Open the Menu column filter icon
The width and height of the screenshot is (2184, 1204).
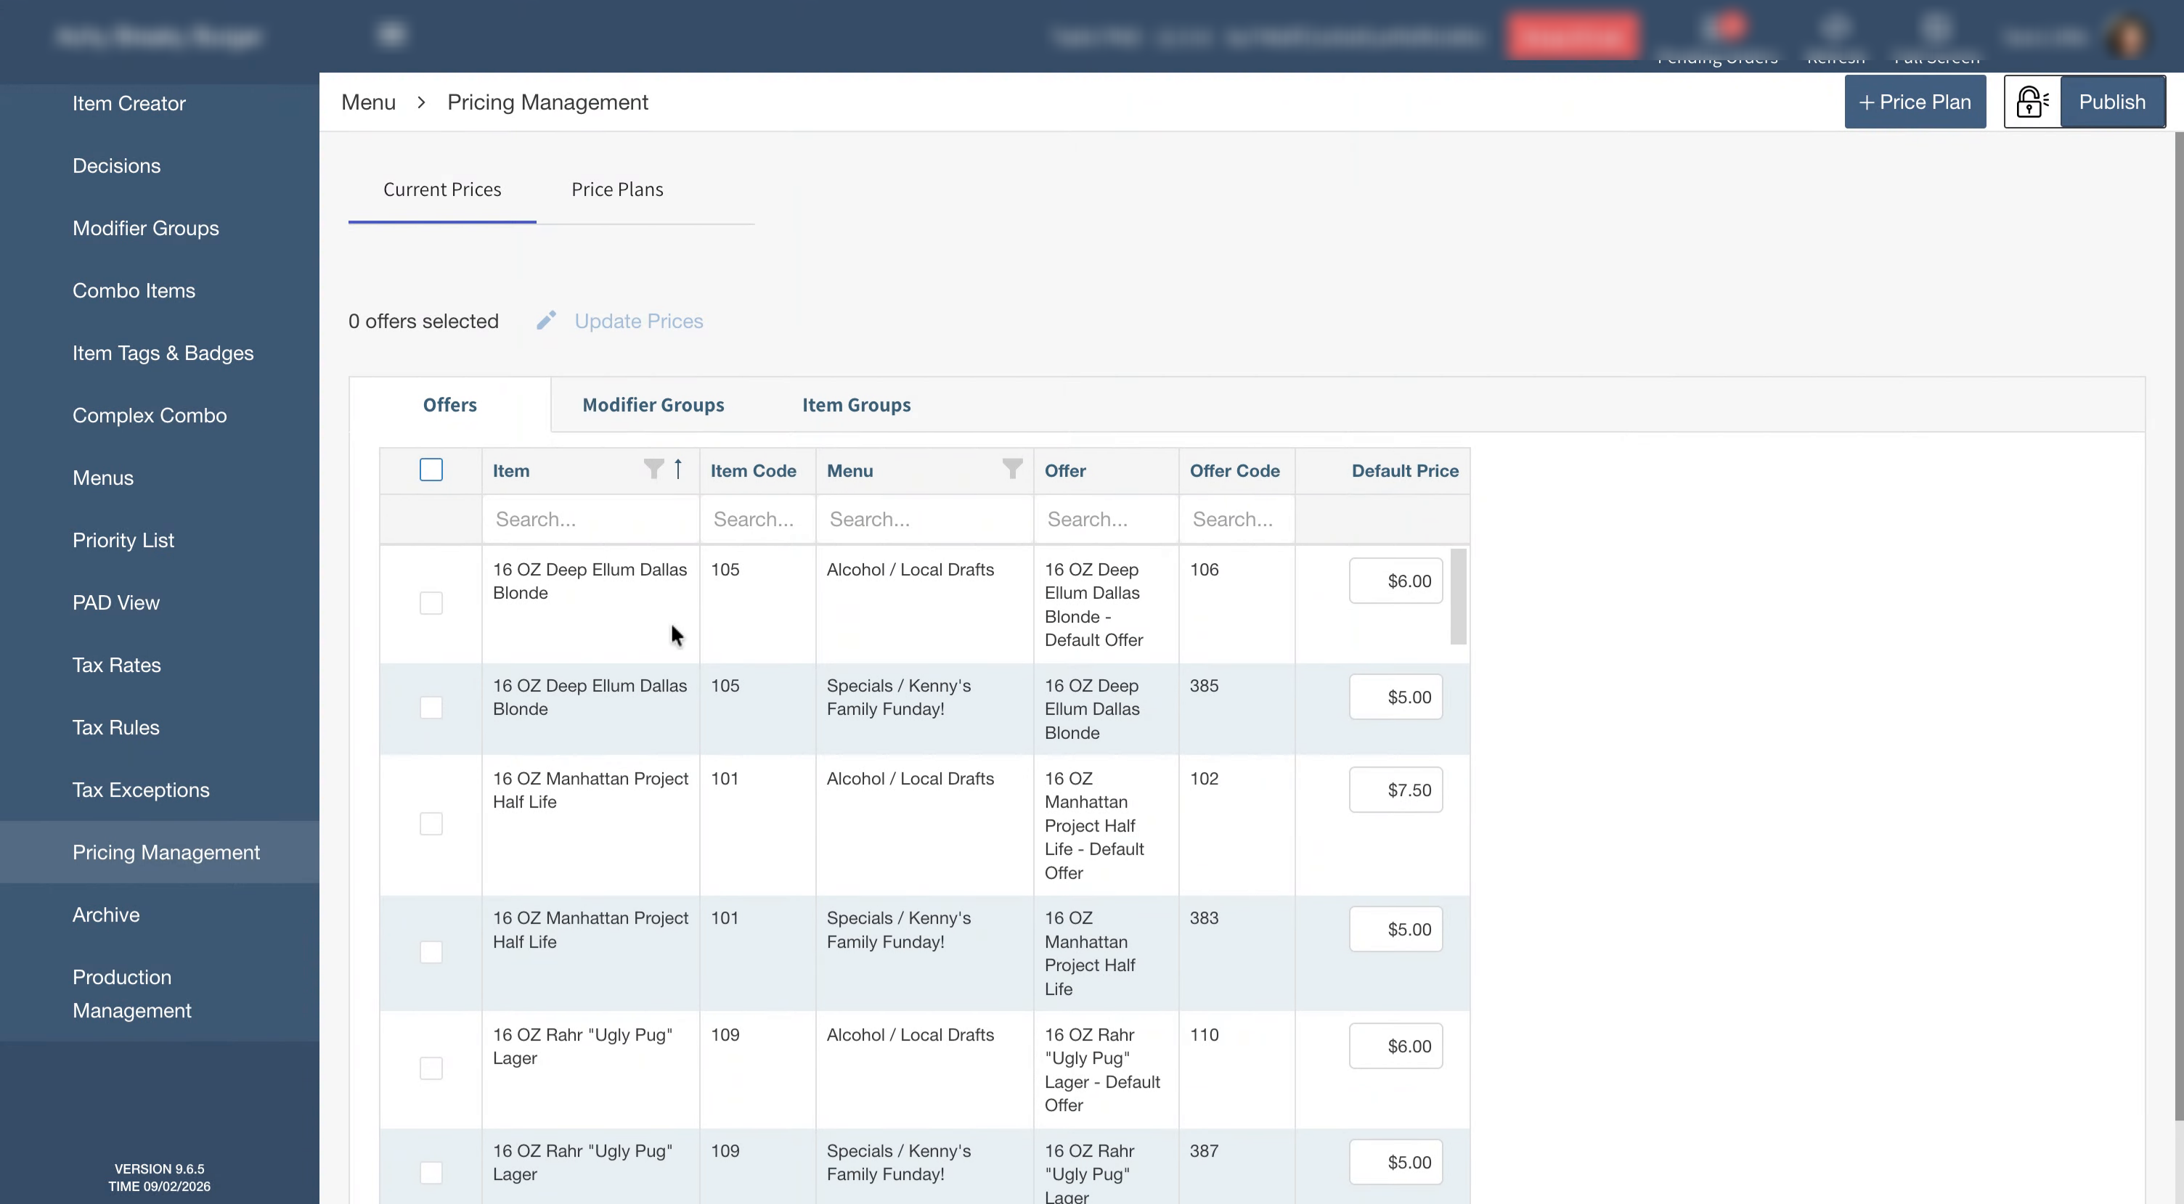[x=1012, y=470]
